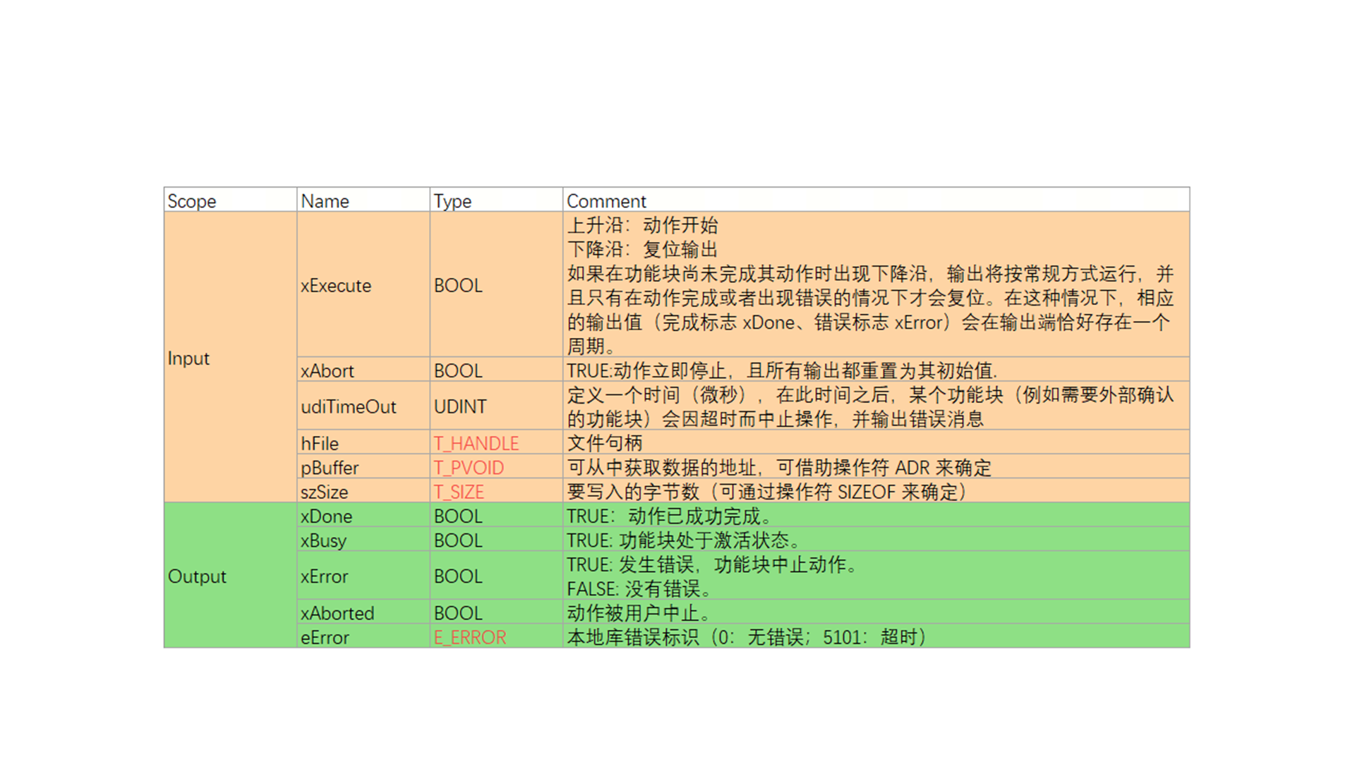Click the UDINT type cell
1355x762 pixels.
point(460,407)
